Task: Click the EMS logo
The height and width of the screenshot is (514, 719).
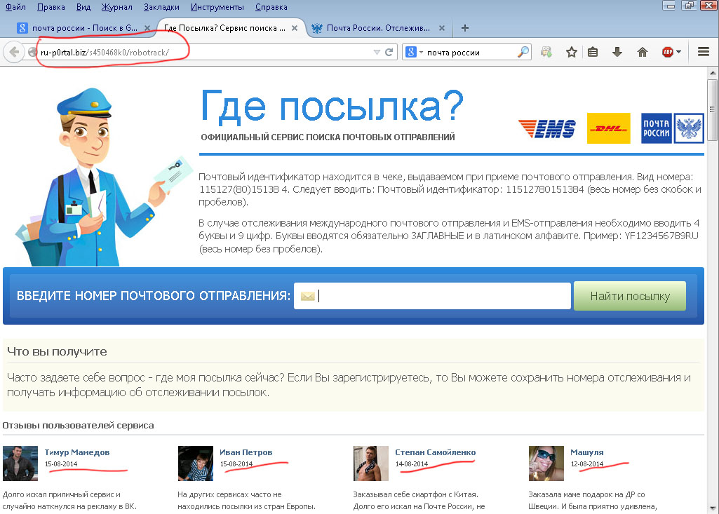Action: click(x=547, y=129)
